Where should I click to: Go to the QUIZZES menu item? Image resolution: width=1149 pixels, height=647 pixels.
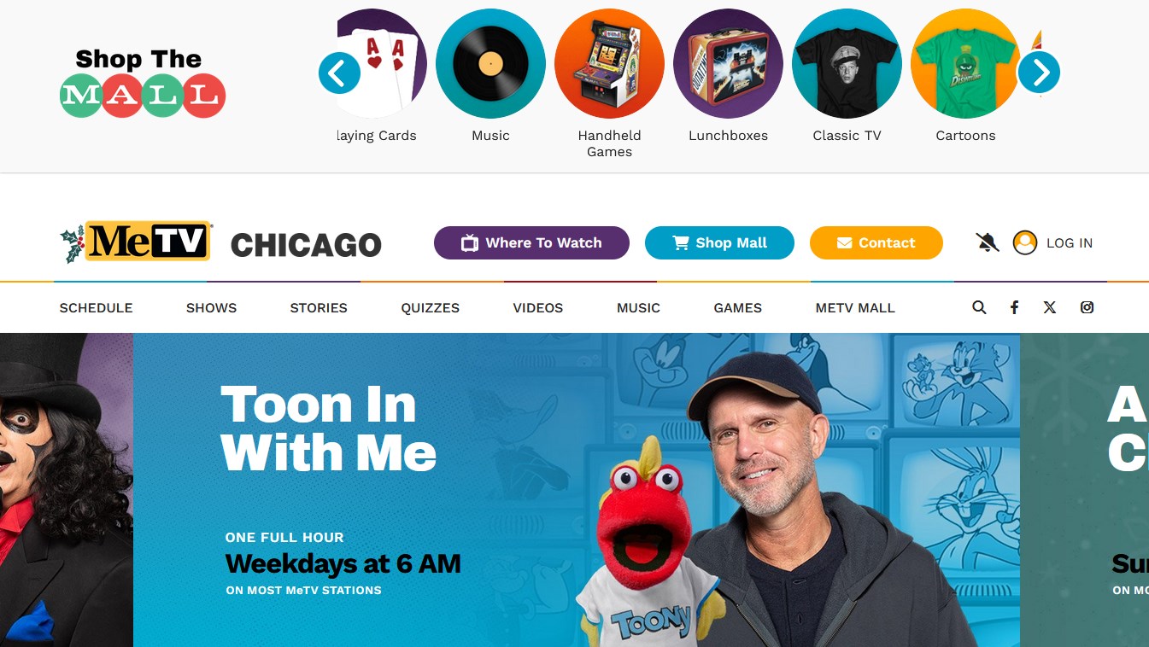pos(431,308)
